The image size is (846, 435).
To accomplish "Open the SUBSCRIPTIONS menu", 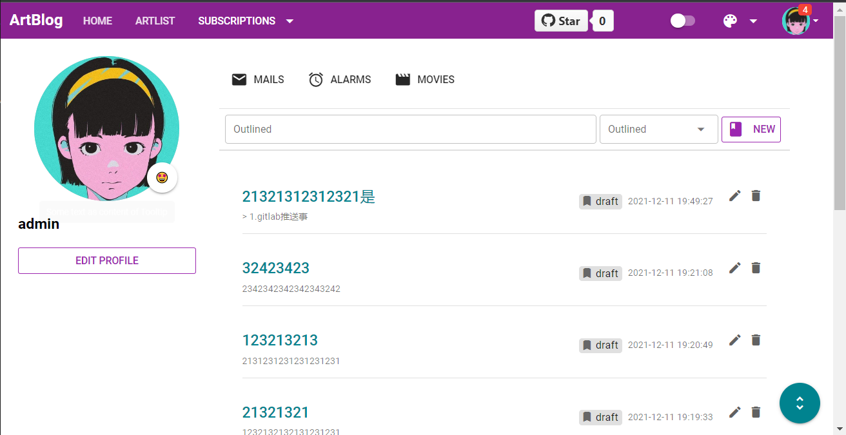I will 237,21.
